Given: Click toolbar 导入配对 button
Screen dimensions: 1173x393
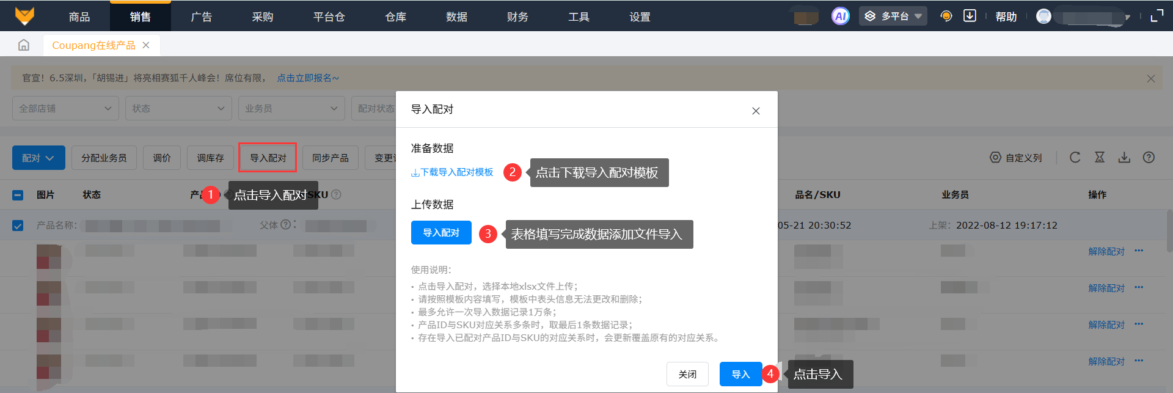Looking at the screenshot, I should 268,158.
